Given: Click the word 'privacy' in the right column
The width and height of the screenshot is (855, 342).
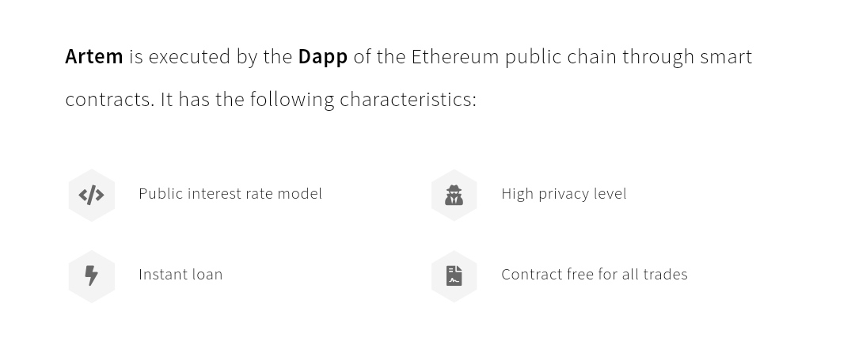Looking at the screenshot, I should tap(564, 193).
